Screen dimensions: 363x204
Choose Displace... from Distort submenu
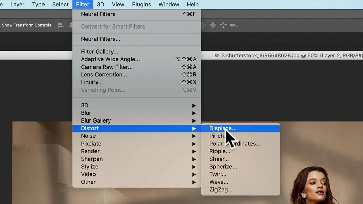[x=241, y=128]
